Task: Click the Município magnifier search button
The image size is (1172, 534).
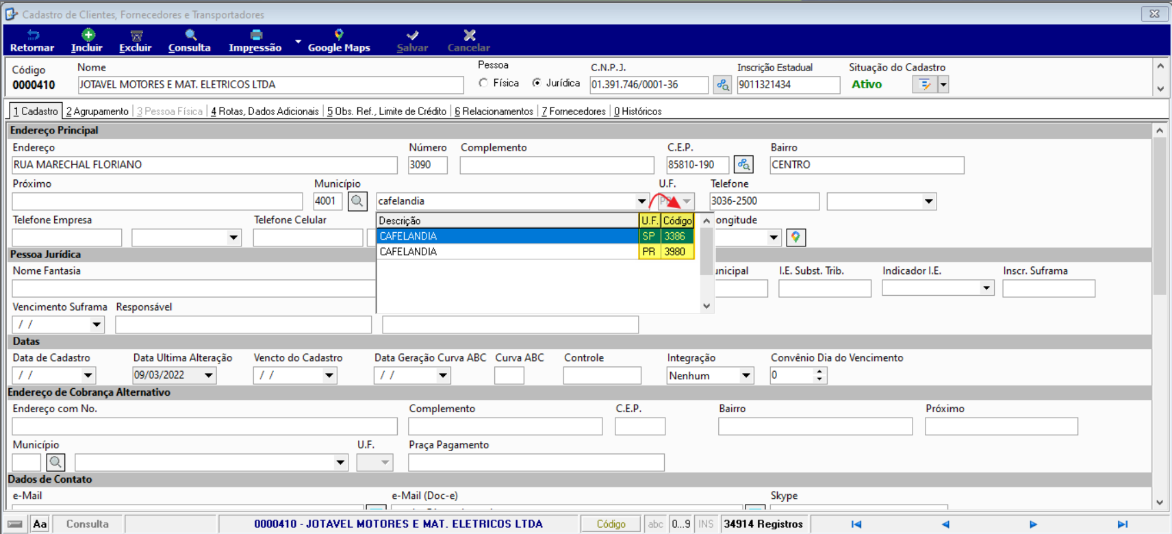Action: point(357,201)
